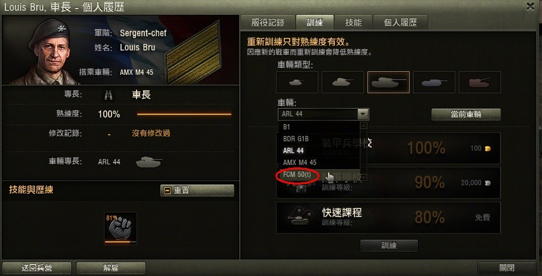542x276 pixels.
Task: Select the heavy tank vehicle type icon
Action: coord(388,83)
